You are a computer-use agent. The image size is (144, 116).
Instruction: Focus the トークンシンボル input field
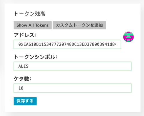tap(73, 66)
